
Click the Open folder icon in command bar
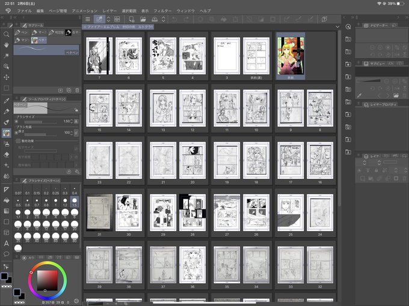pyautogui.click(x=143, y=19)
